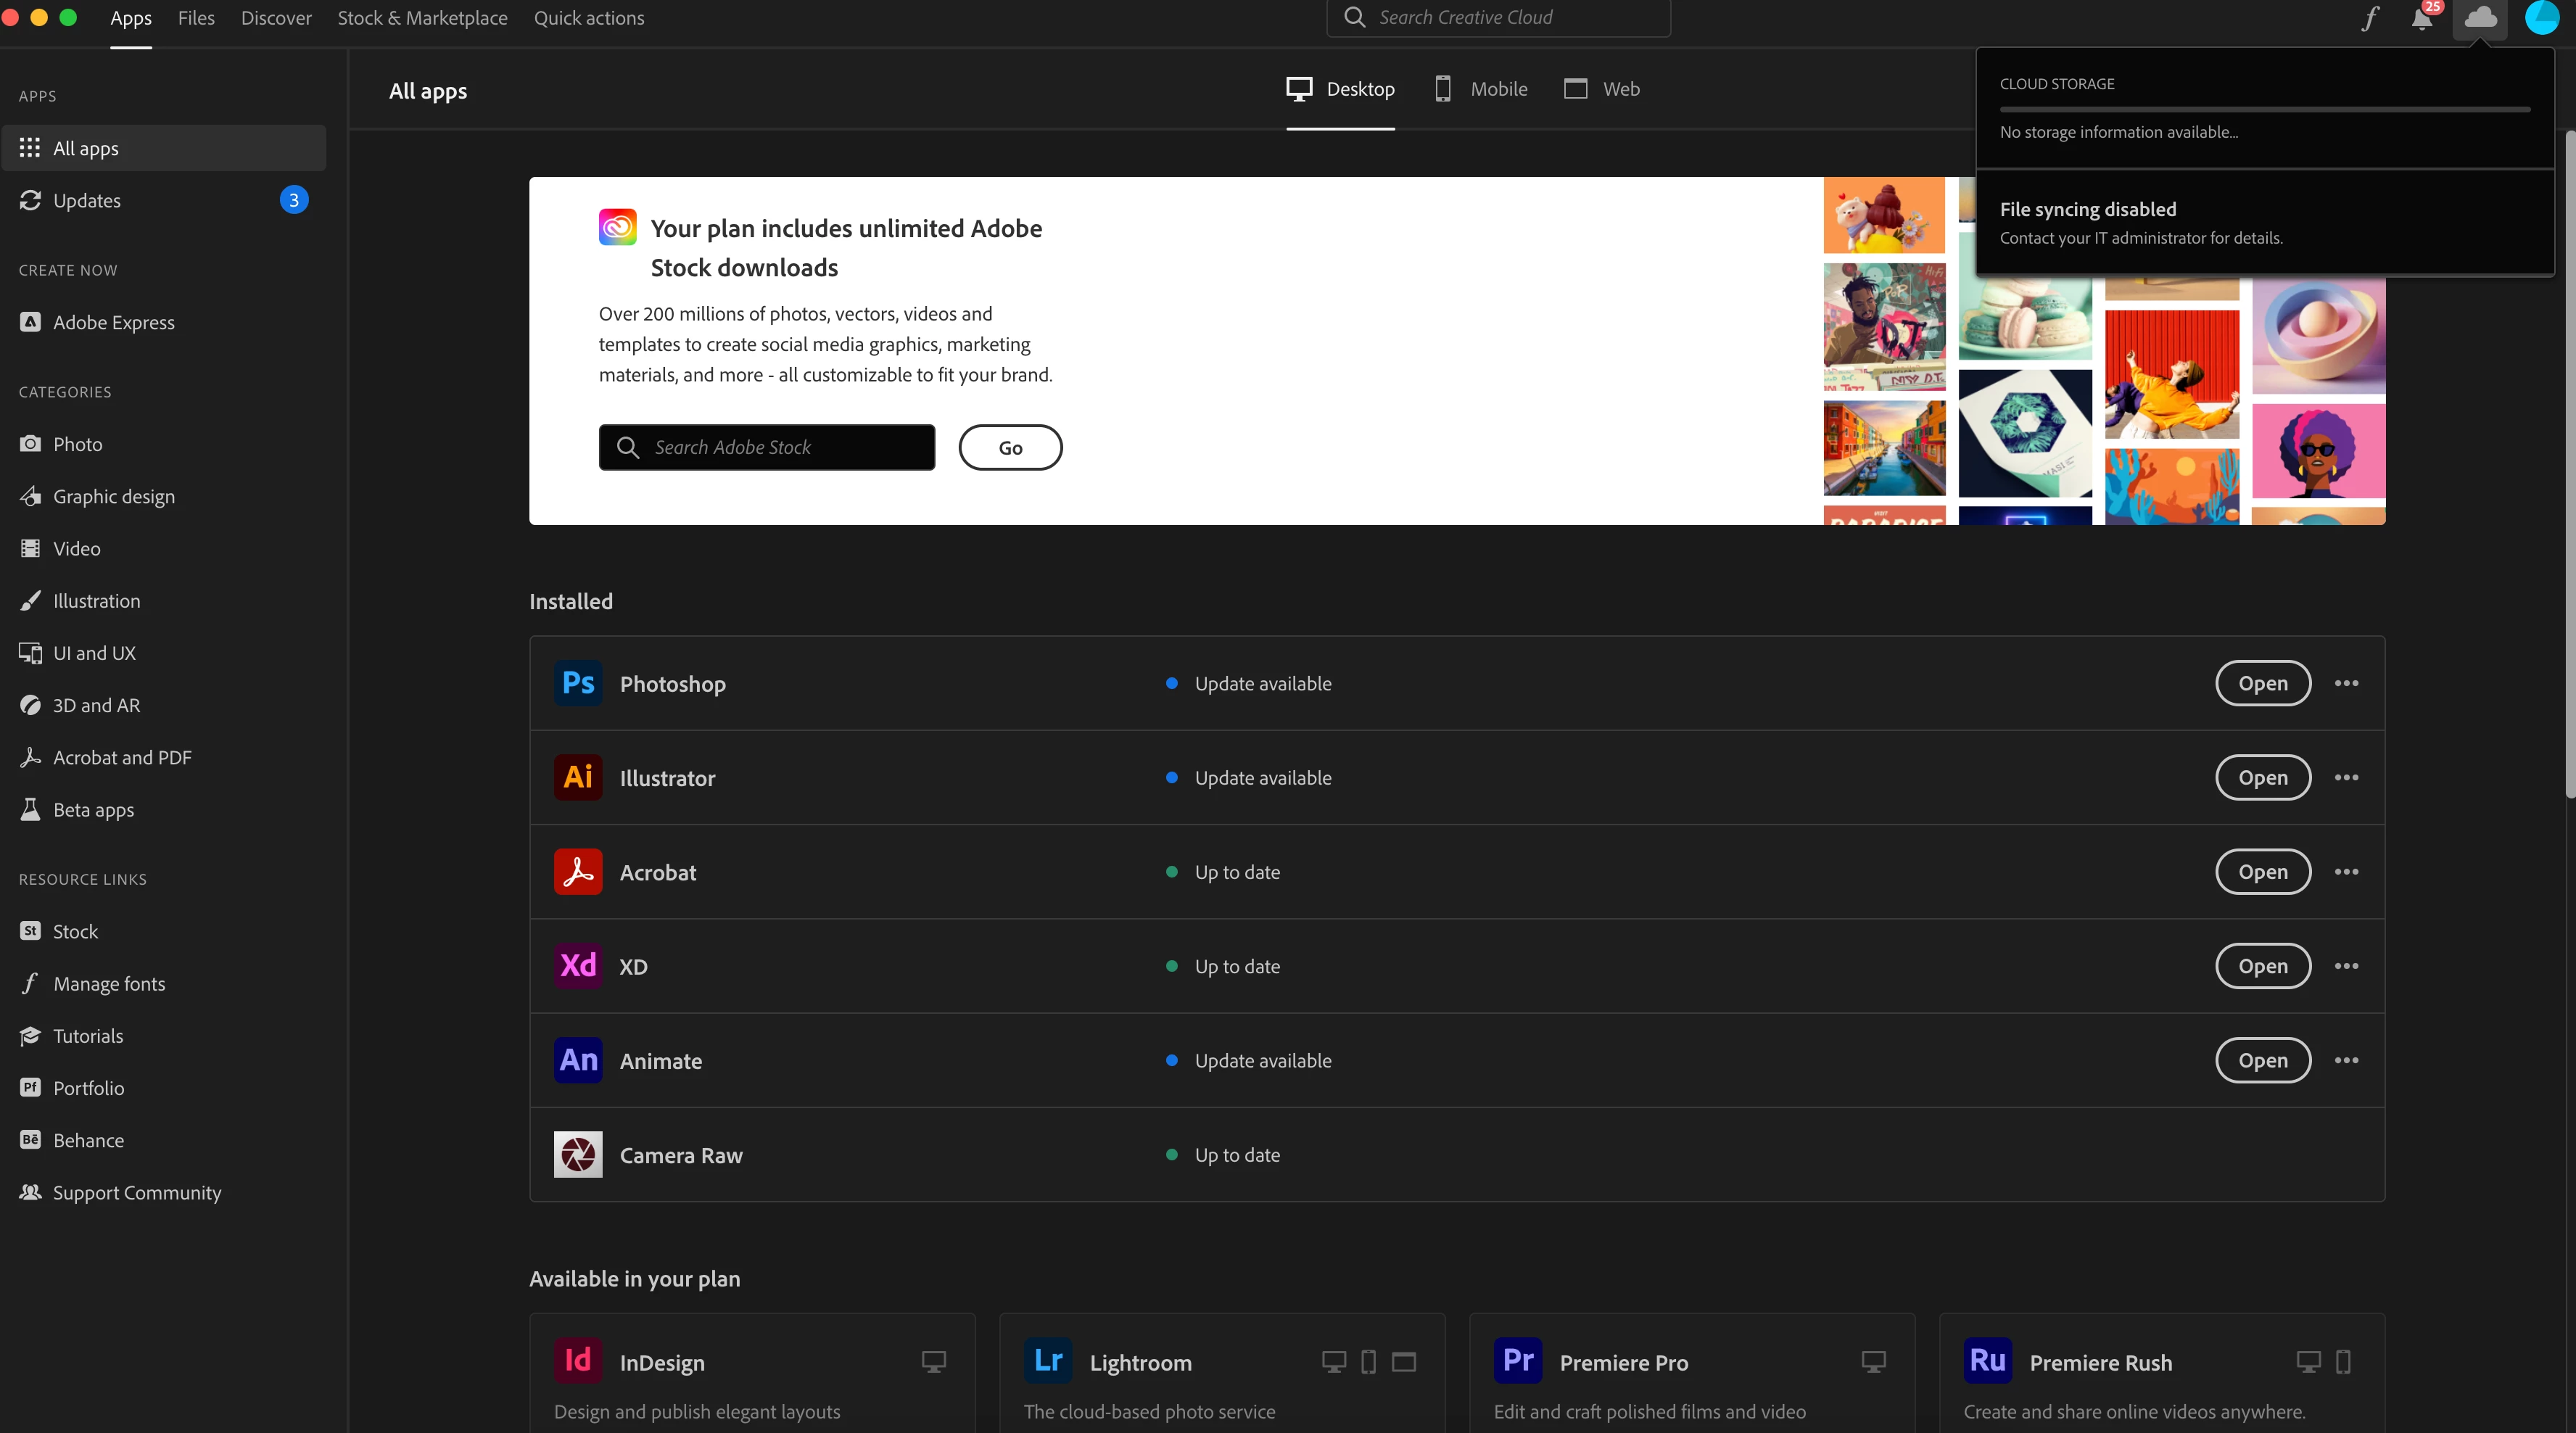Click the Search Adobe Stock field
The image size is (2576, 1433).
[767, 447]
